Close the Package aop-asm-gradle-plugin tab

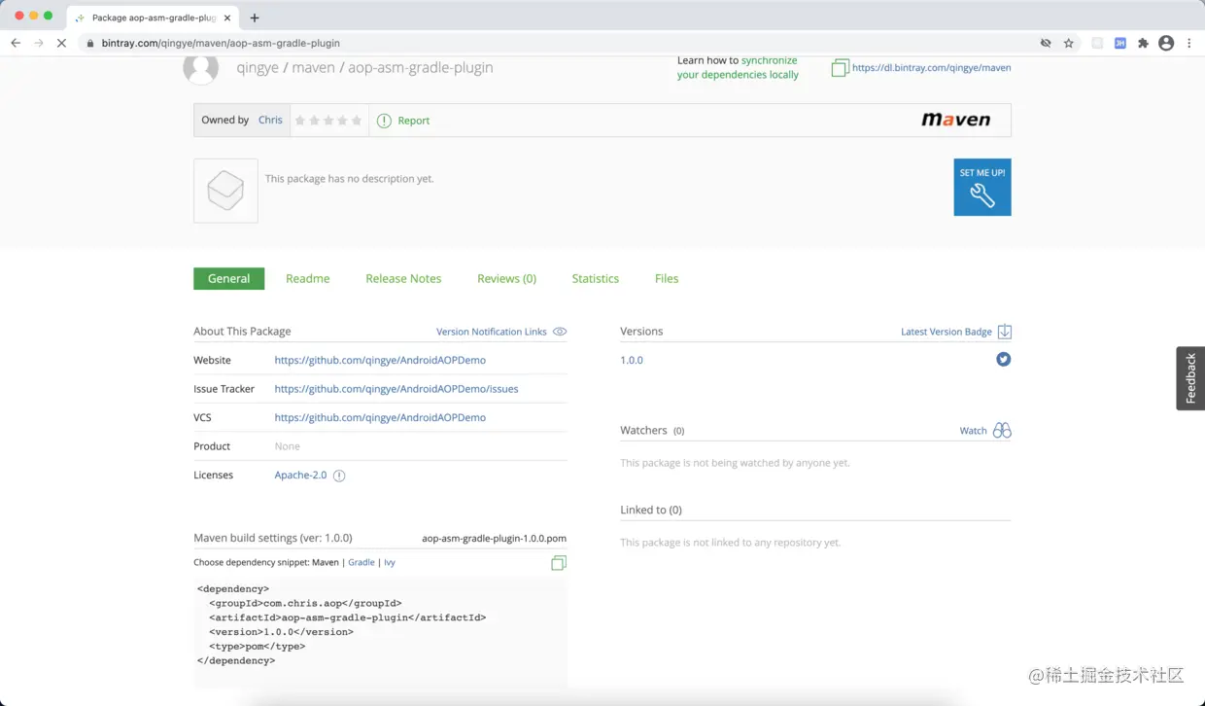click(227, 18)
